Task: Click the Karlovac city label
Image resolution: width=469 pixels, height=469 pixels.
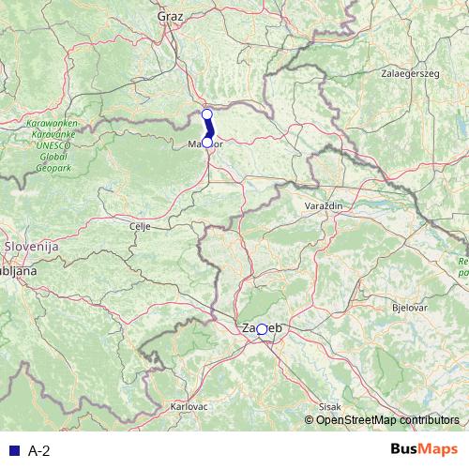Action: 189,406
